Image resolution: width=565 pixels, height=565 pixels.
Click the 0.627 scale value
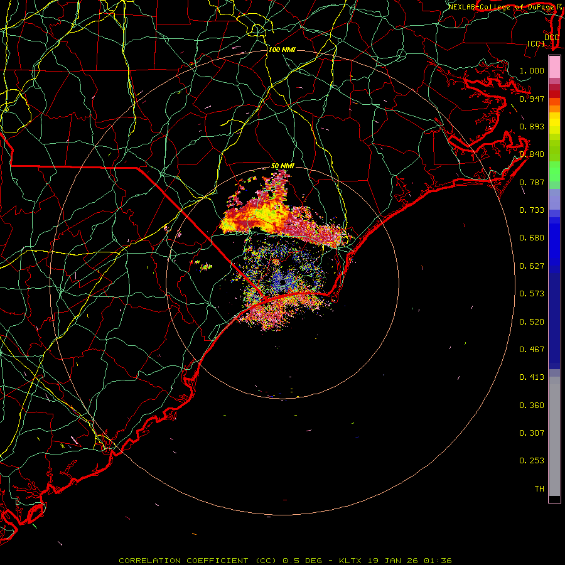pos(532,266)
